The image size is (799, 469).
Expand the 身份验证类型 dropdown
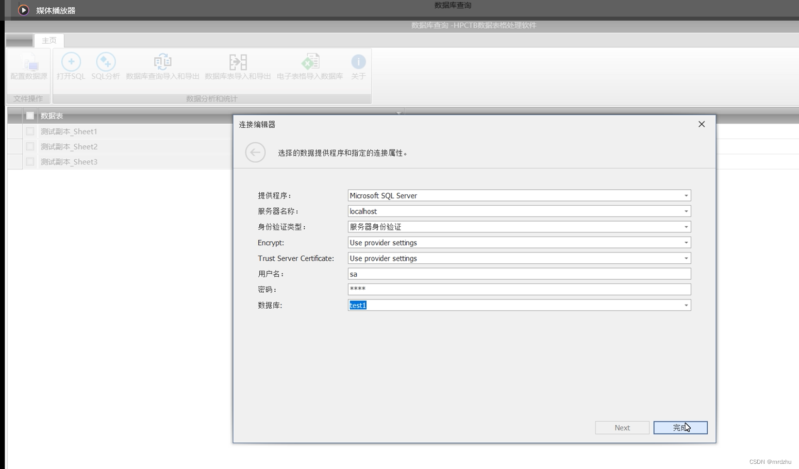687,227
